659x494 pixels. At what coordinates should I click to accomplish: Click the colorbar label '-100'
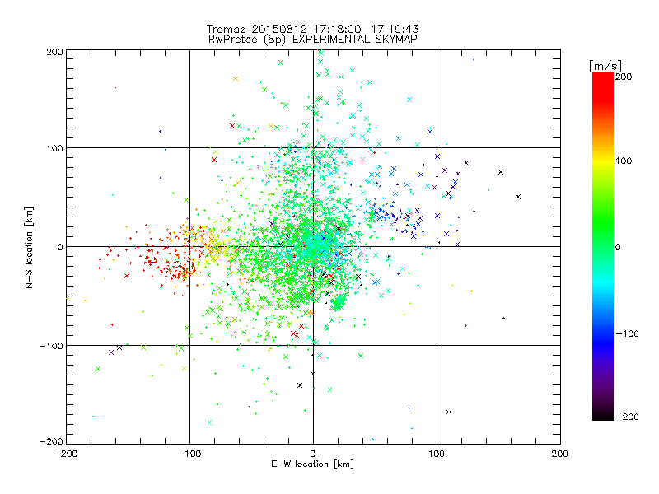627,334
